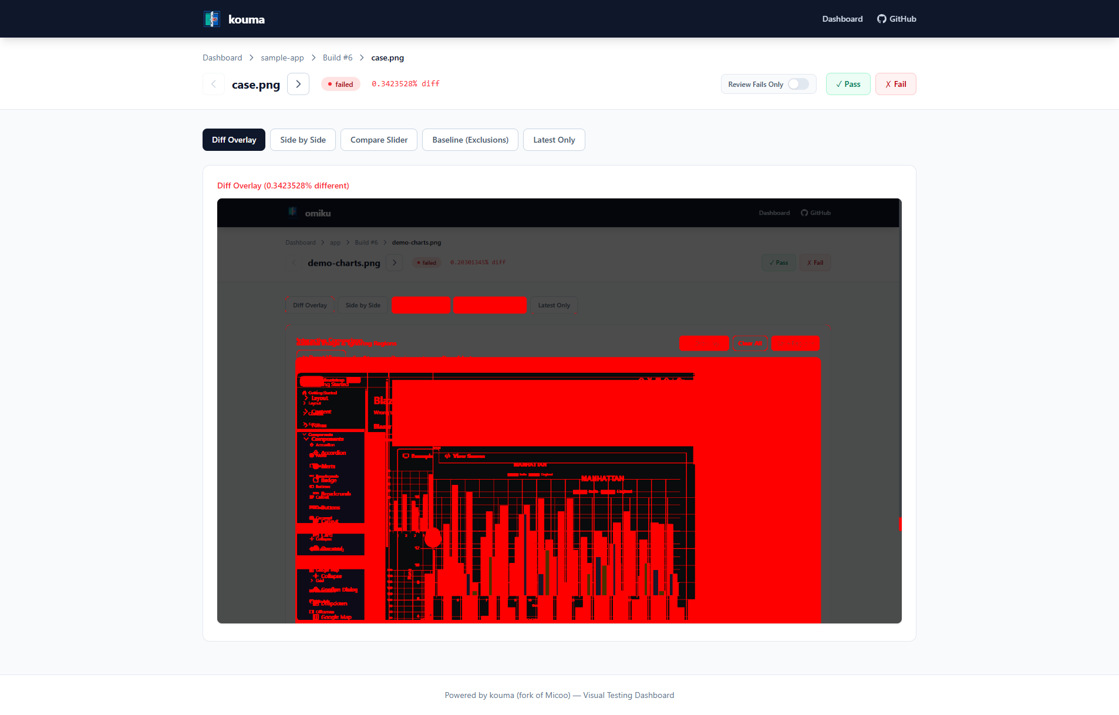Click the case.png breadcrumb item

[387, 58]
